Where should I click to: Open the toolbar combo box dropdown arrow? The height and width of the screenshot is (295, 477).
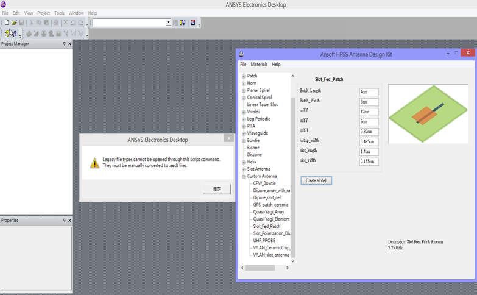[168, 22]
